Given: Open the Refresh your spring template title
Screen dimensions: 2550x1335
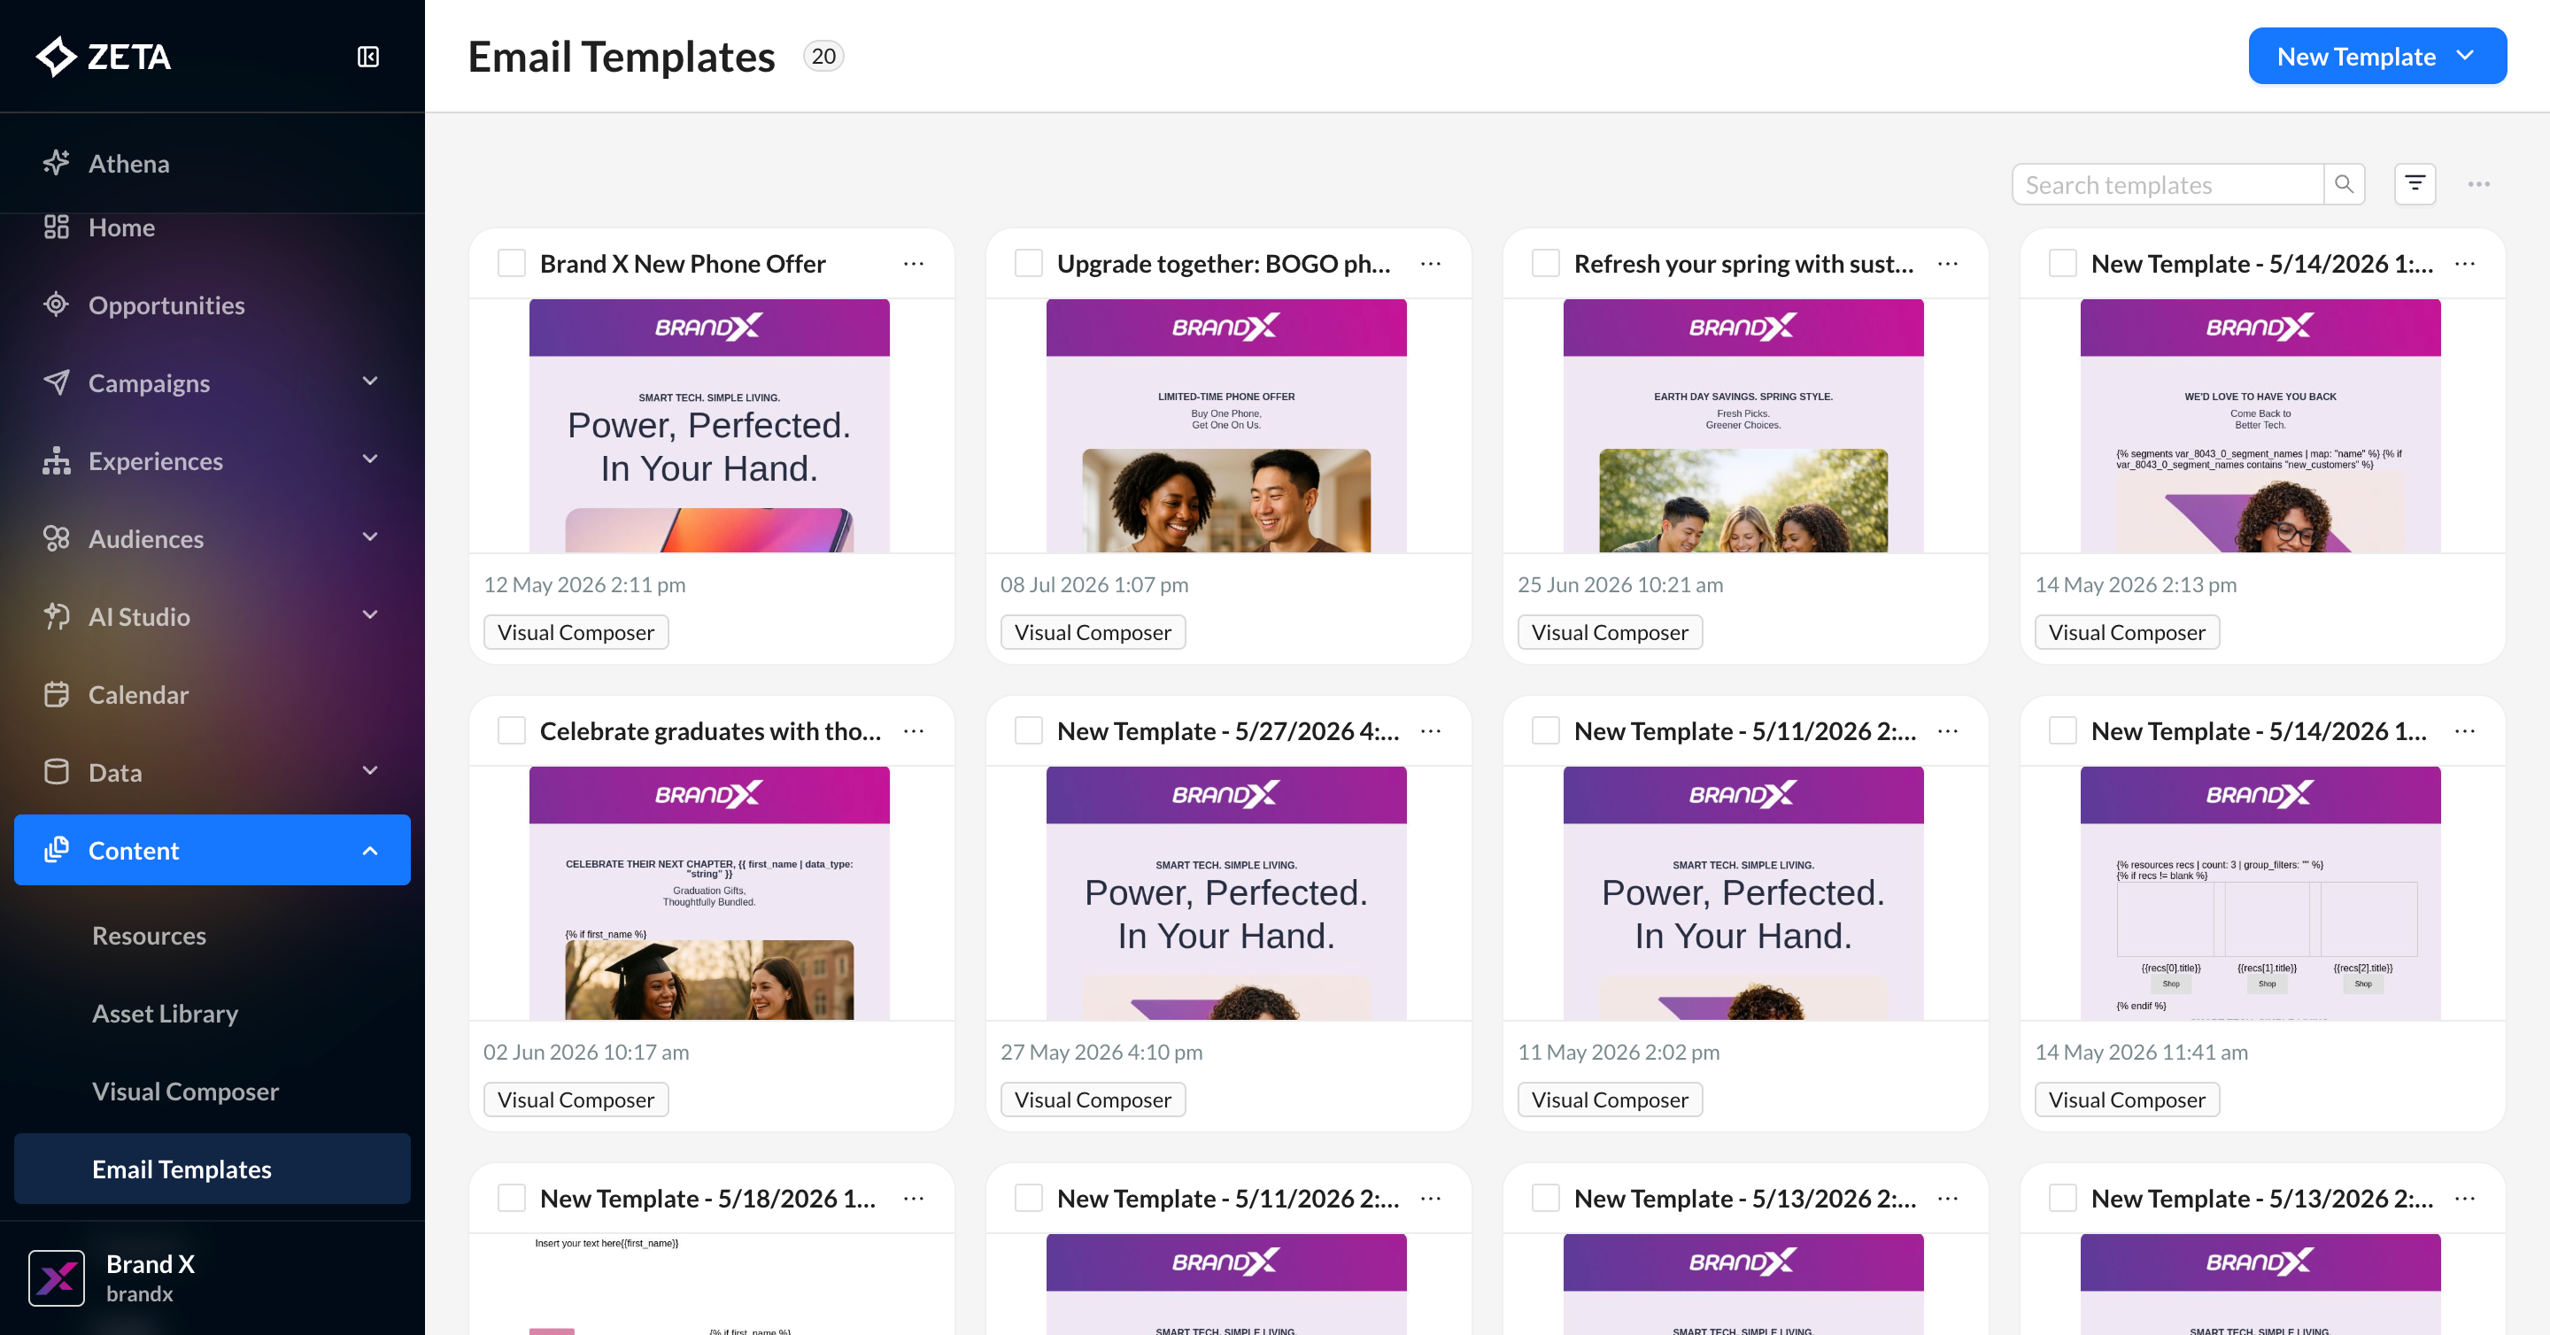Looking at the screenshot, I should coord(1743,263).
